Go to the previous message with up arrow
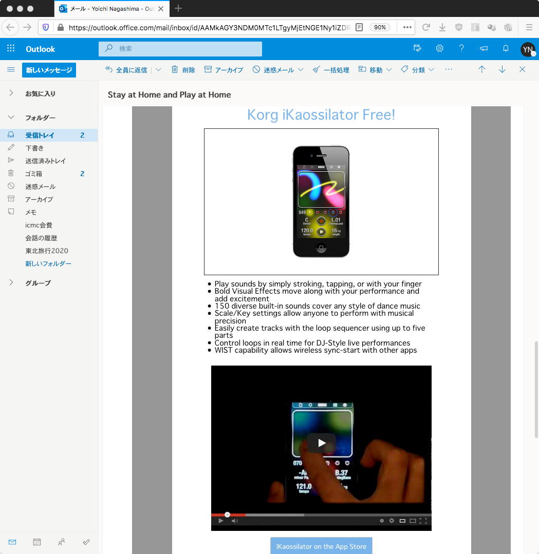This screenshot has height=554, width=539. 481,70
